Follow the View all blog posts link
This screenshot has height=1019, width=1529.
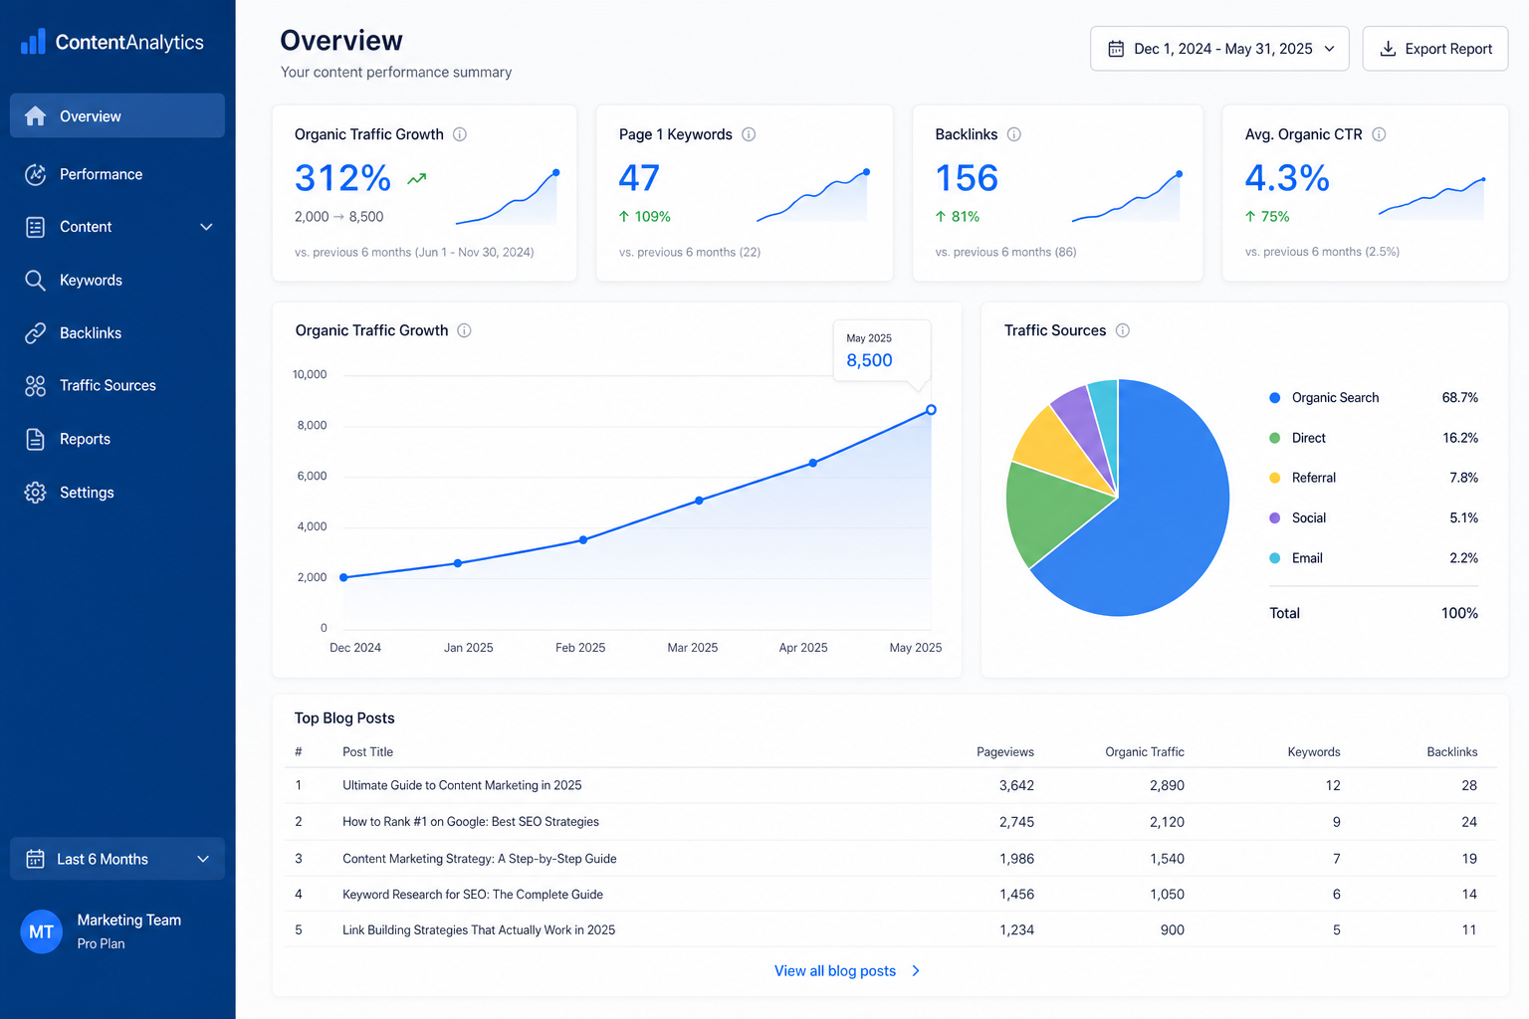click(847, 970)
